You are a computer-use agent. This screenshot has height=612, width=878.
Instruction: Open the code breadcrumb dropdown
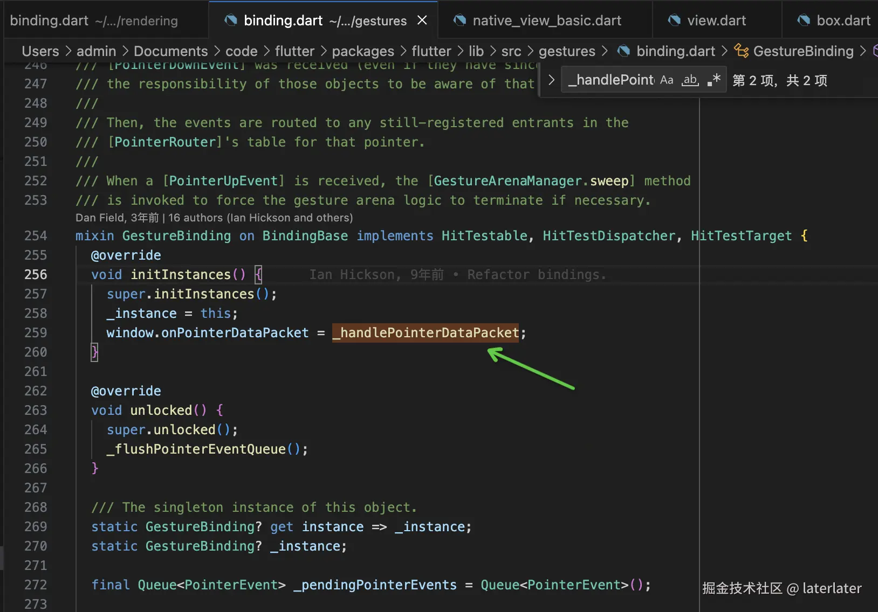(242, 51)
